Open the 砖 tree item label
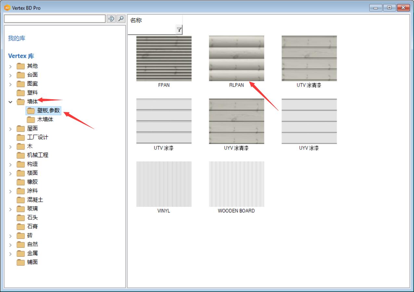Screen dimensions: 414x292 (30, 236)
